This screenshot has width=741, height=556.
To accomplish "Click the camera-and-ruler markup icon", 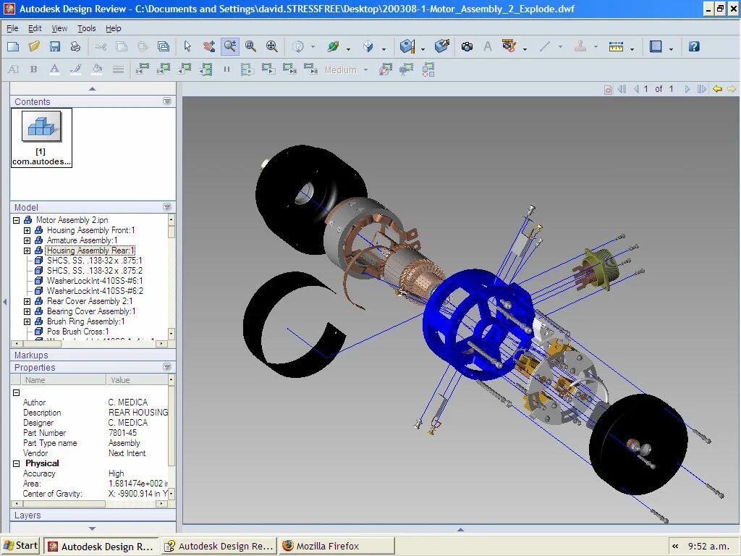I will [509, 46].
